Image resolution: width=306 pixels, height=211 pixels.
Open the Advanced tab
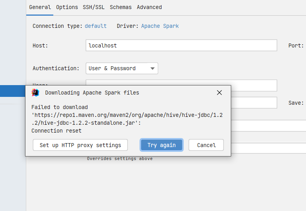click(x=149, y=7)
